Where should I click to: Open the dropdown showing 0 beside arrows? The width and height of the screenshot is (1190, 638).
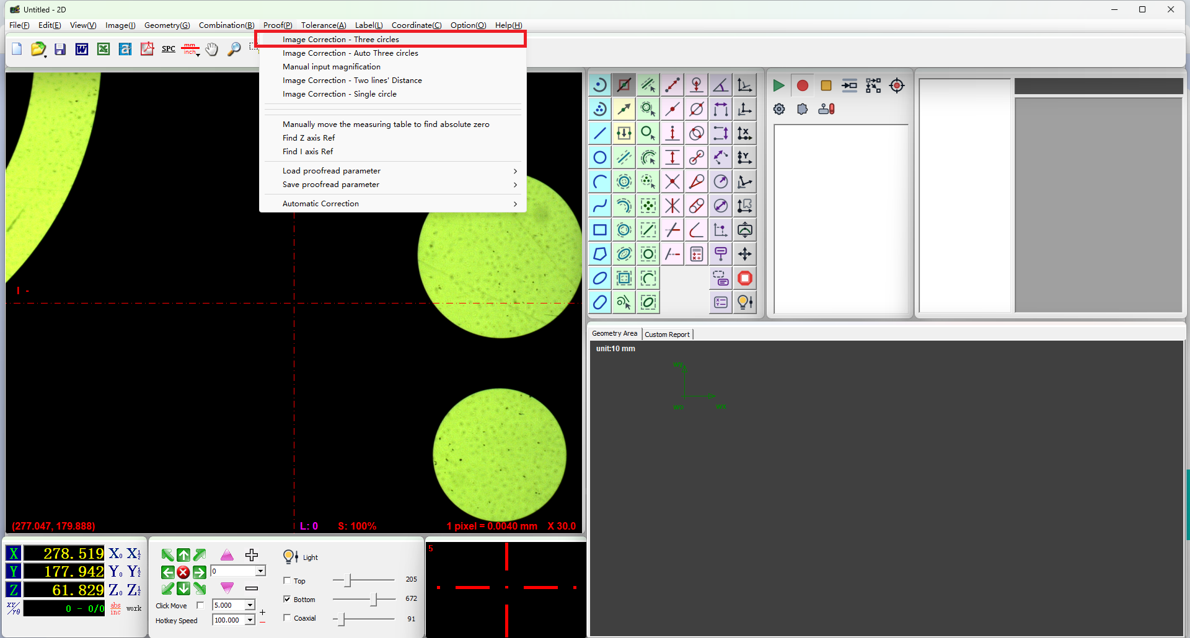(260, 571)
